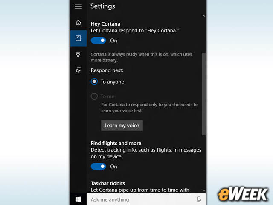The width and height of the screenshot is (273, 205).
Task: Go to Cortana Home icon
Action: (78, 23)
